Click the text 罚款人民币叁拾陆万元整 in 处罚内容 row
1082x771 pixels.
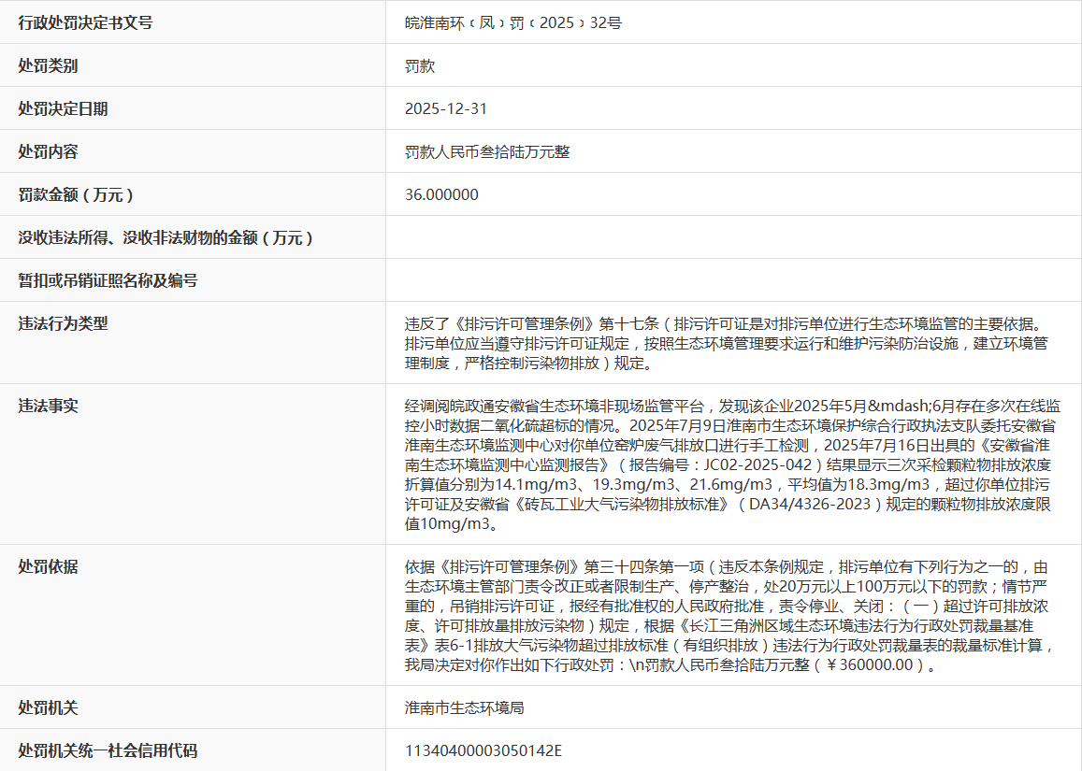pos(487,151)
